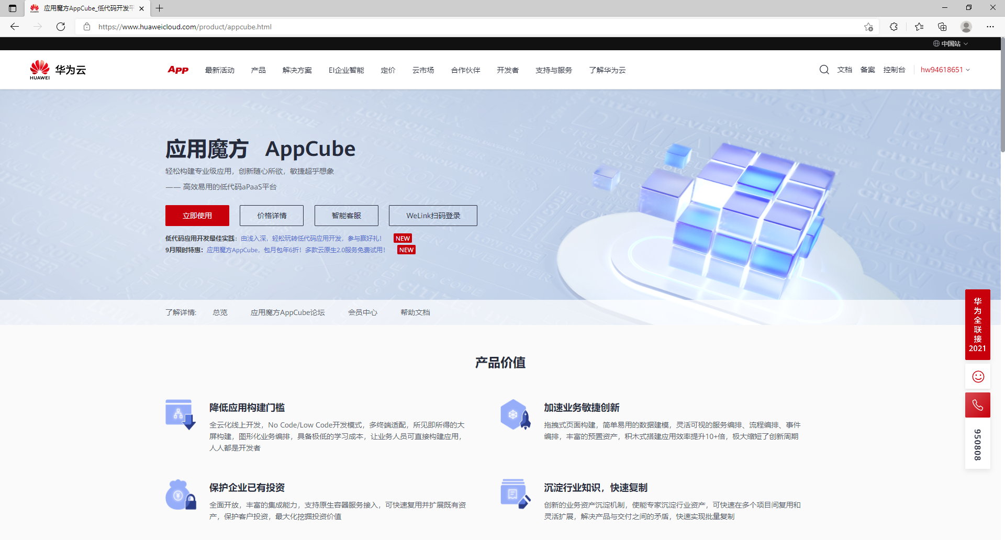
Task: Select the 应用魔方AppCube论坛 tab
Action: (x=288, y=312)
